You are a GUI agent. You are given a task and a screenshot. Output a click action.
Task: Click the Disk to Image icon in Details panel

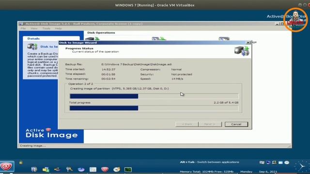point(32,46)
